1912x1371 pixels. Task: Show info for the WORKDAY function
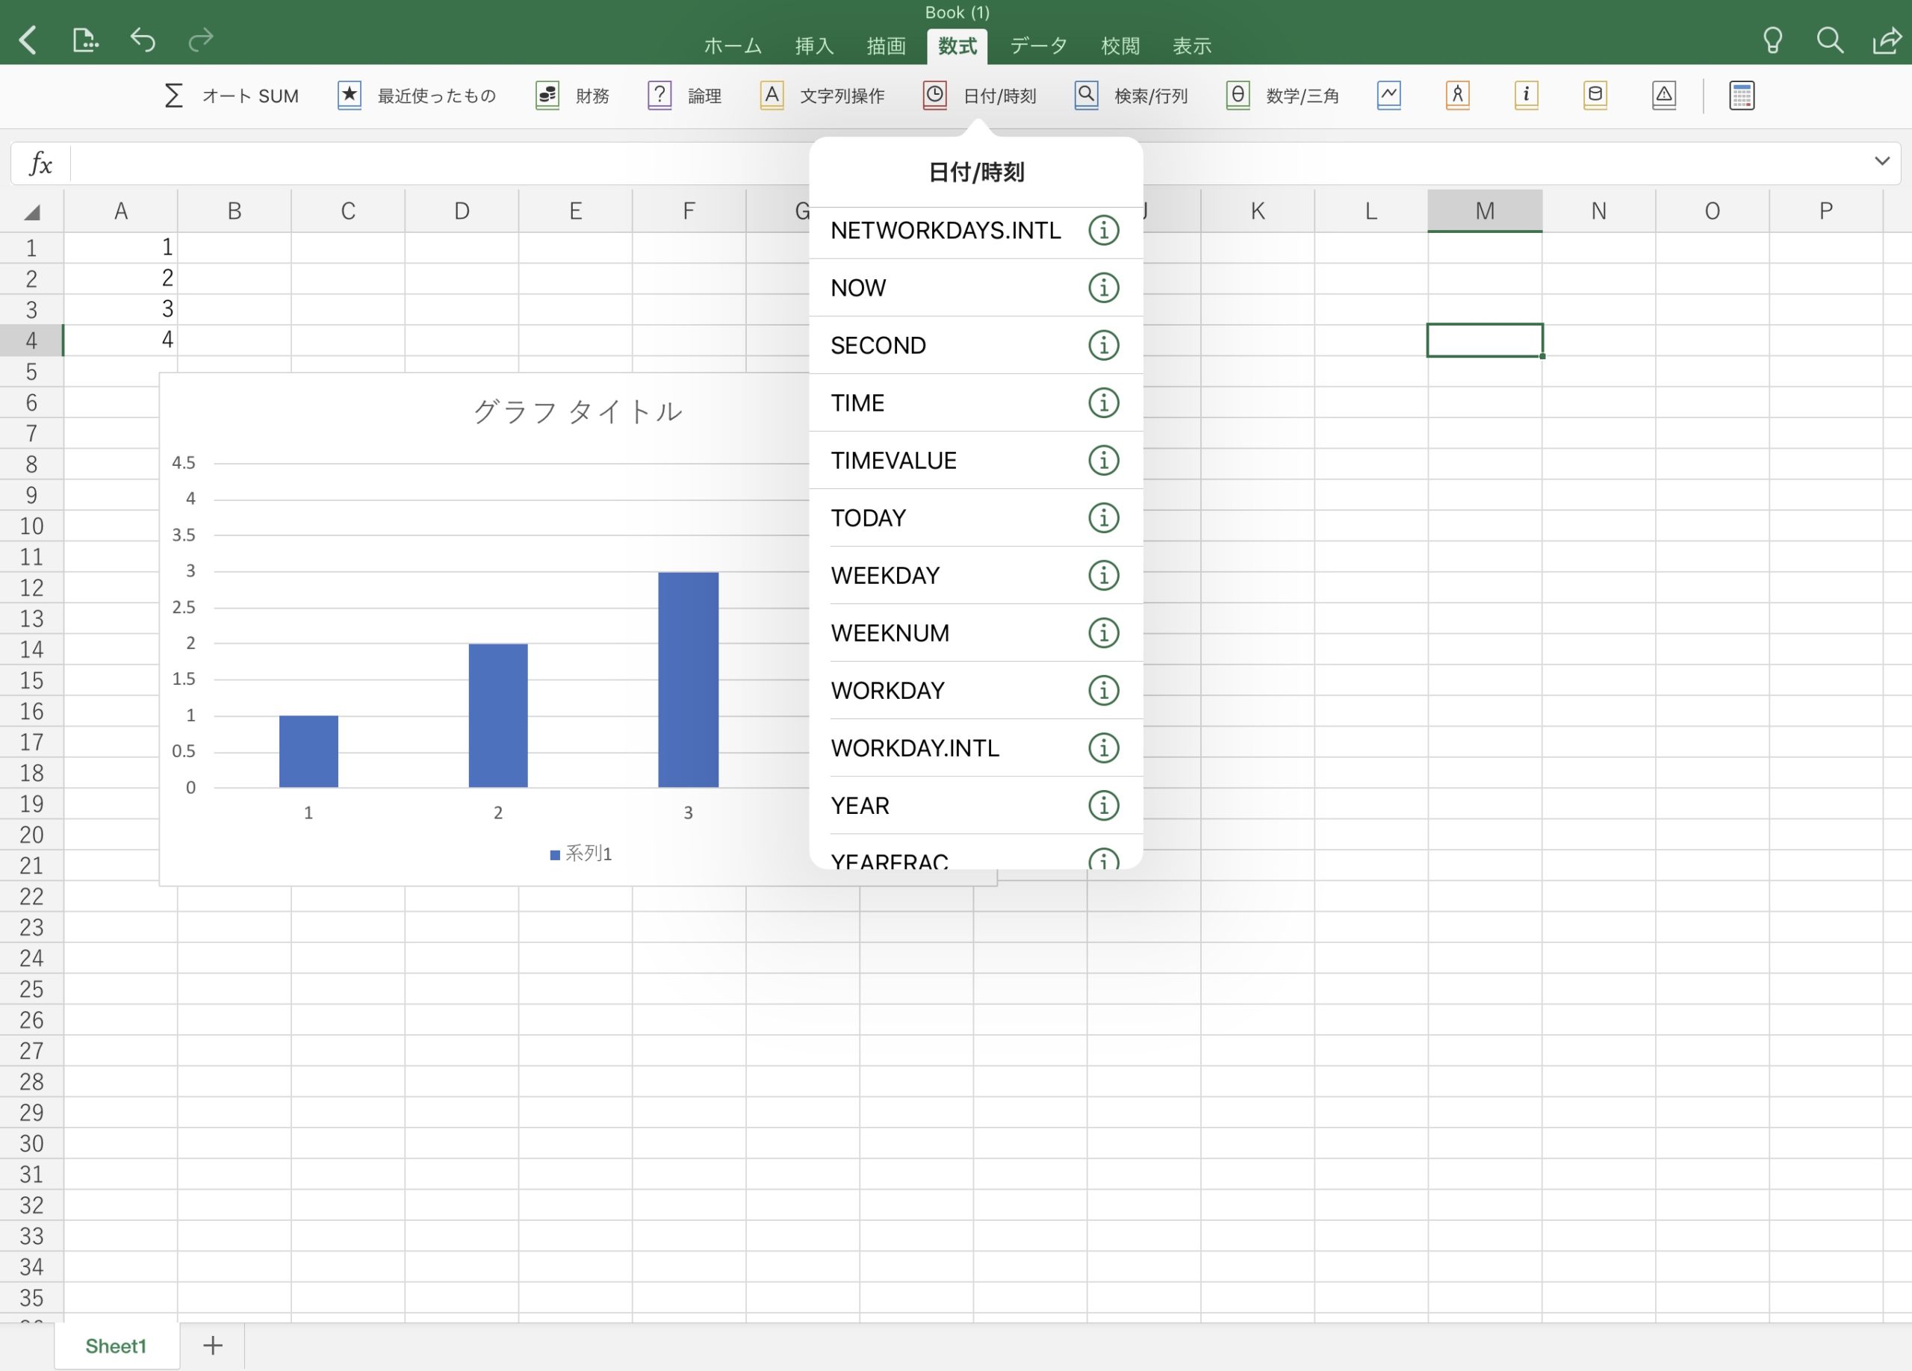pyautogui.click(x=1104, y=690)
